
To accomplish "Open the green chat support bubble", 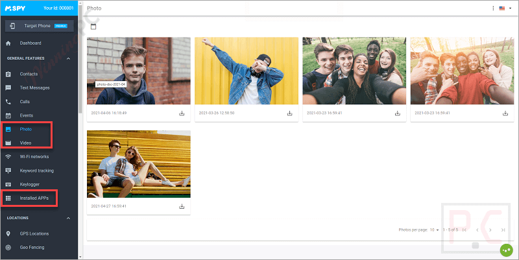I will click(x=505, y=250).
